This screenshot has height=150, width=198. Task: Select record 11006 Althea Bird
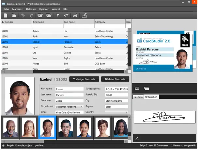tap(64, 64)
